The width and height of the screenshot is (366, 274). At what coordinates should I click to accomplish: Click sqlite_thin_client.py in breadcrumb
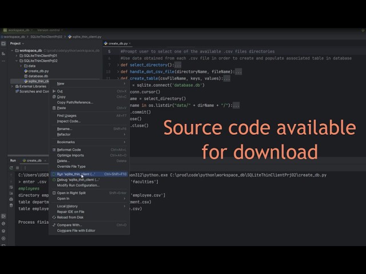click(x=85, y=37)
